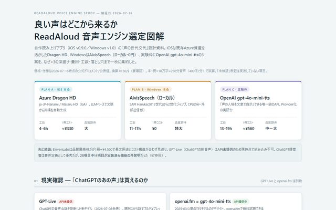Click the 'READALOUD VOICE ENGINE STUDY' header line
The image size is (336, 210).
coord(83,13)
